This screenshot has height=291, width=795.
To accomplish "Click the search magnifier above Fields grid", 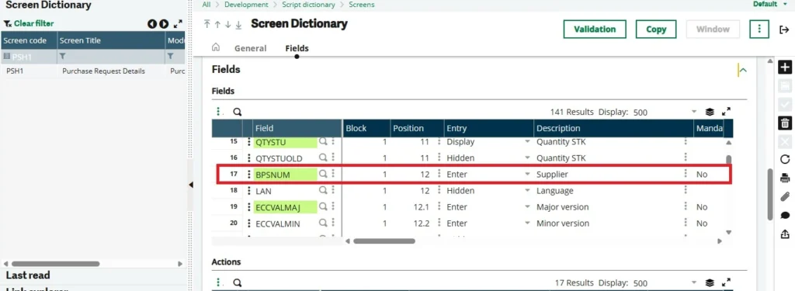I will coord(237,112).
